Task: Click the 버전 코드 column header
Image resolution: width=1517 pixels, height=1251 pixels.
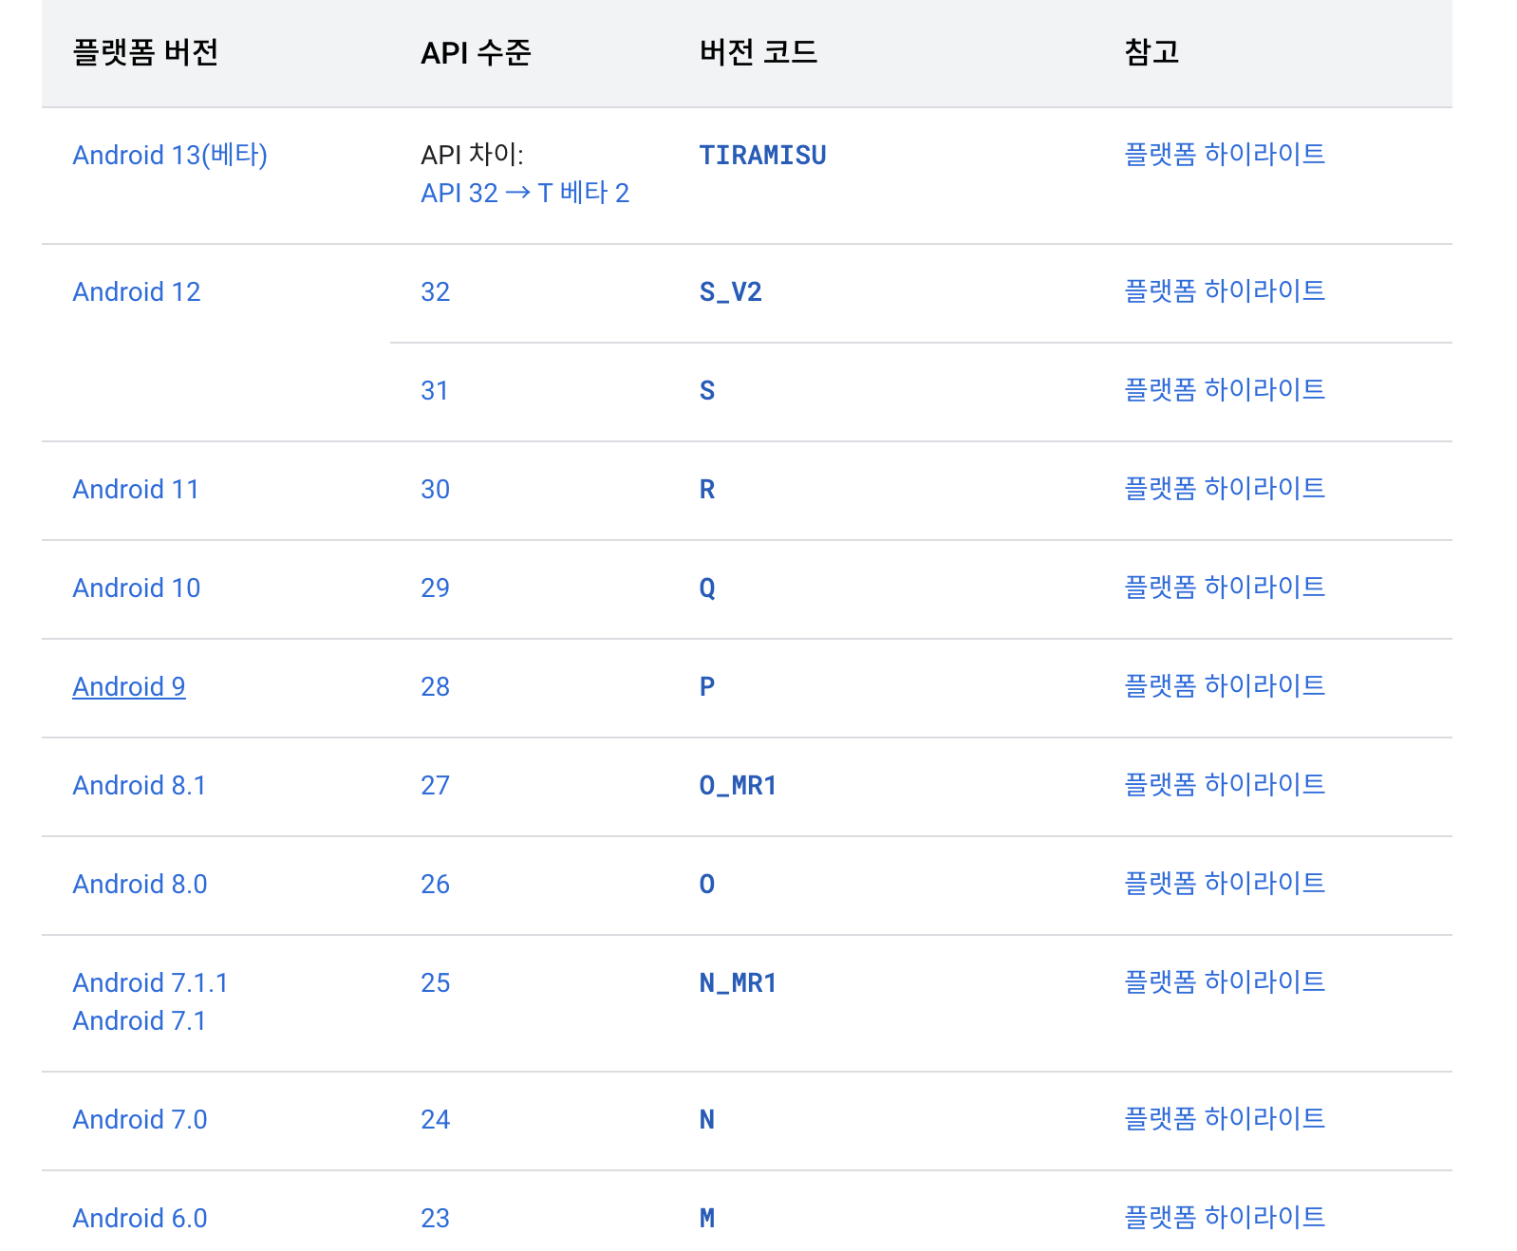Action: click(x=758, y=52)
